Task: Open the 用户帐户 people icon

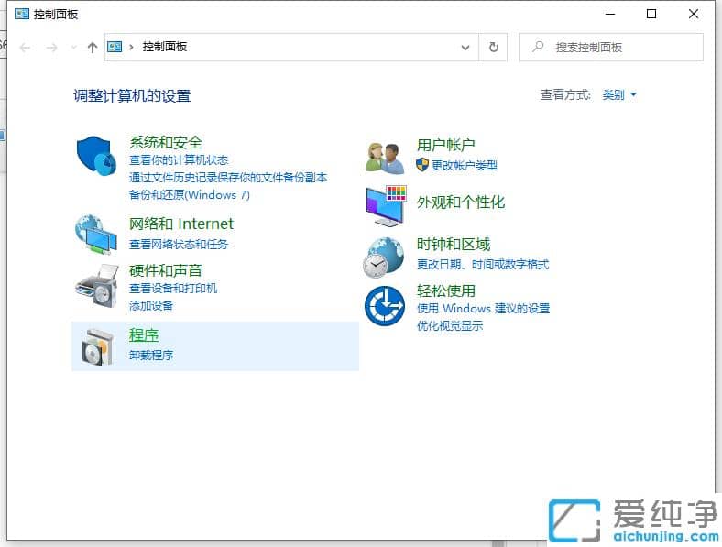Action: coord(385,158)
